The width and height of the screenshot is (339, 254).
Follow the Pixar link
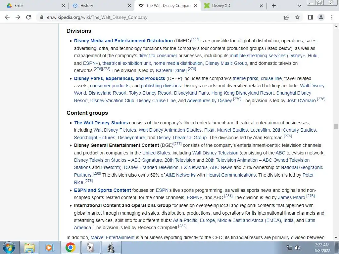pos(209,130)
